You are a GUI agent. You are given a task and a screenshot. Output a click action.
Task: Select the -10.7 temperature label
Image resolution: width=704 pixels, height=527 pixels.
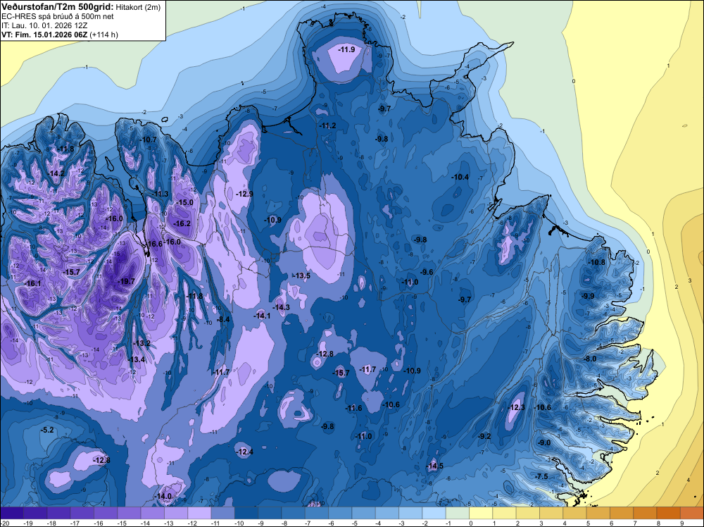click(x=148, y=139)
